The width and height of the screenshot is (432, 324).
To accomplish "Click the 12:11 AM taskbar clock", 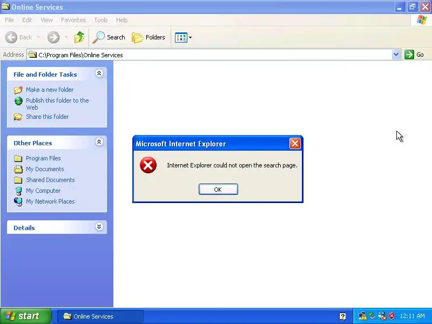I will 413,316.
